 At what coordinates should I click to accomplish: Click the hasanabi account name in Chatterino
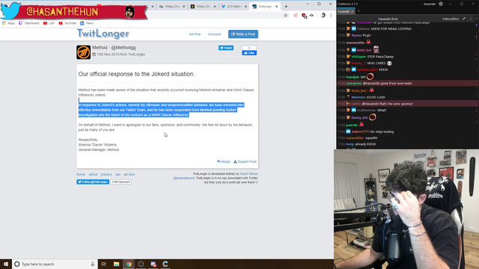click(x=429, y=4)
